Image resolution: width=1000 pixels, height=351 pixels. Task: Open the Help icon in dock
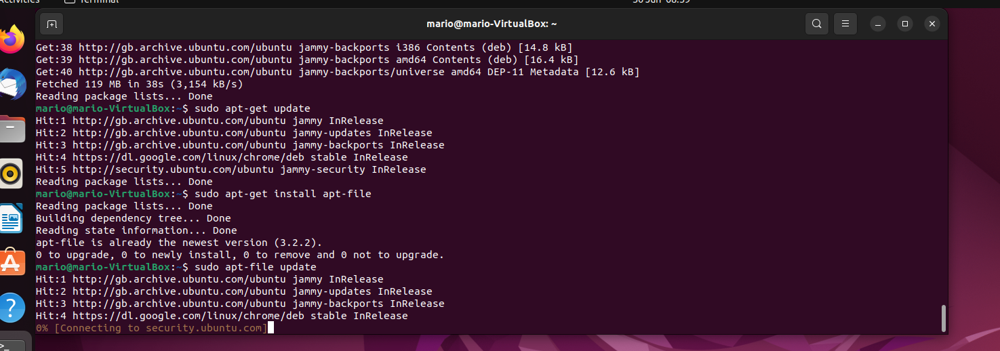pos(12,307)
